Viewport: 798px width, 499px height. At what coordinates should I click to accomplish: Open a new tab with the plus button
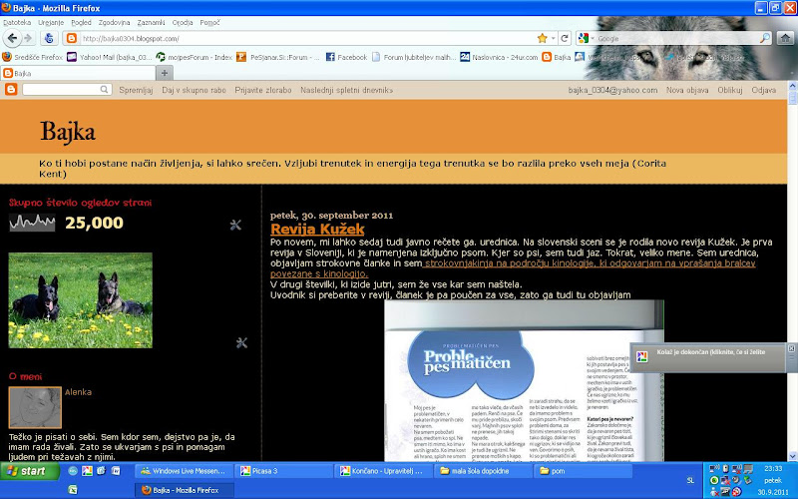click(x=165, y=73)
